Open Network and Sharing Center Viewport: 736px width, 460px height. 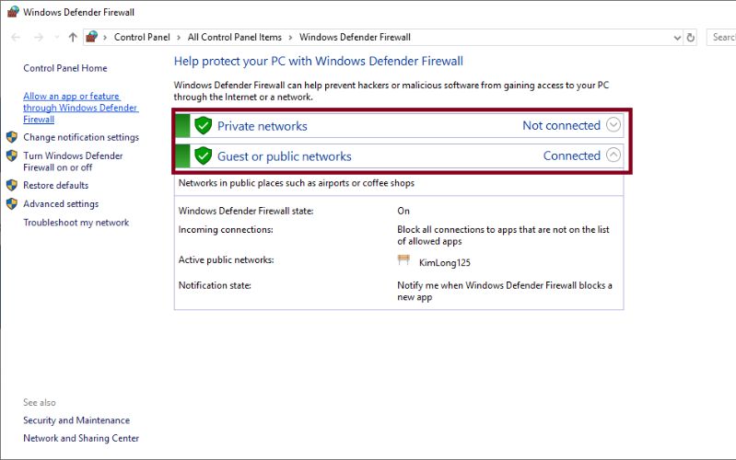tap(81, 438)
